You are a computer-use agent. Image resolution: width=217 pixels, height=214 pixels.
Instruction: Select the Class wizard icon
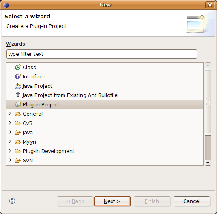(18, 67)
